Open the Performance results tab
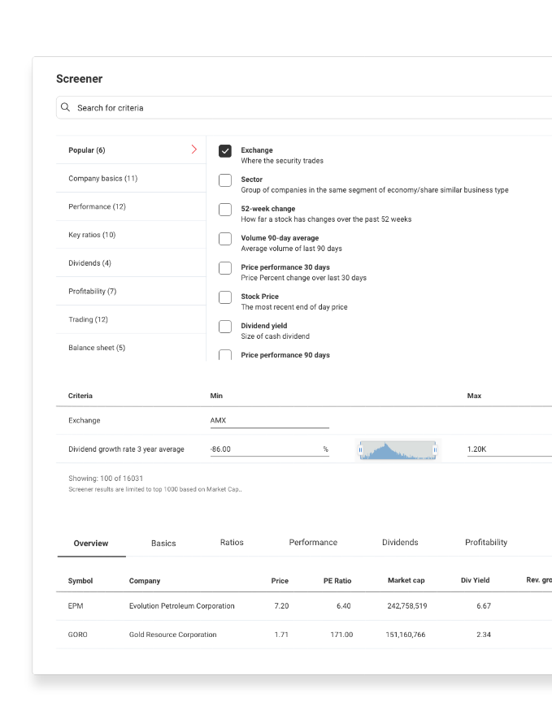Screen dimensions: 552x715 (x=313, y=542)
